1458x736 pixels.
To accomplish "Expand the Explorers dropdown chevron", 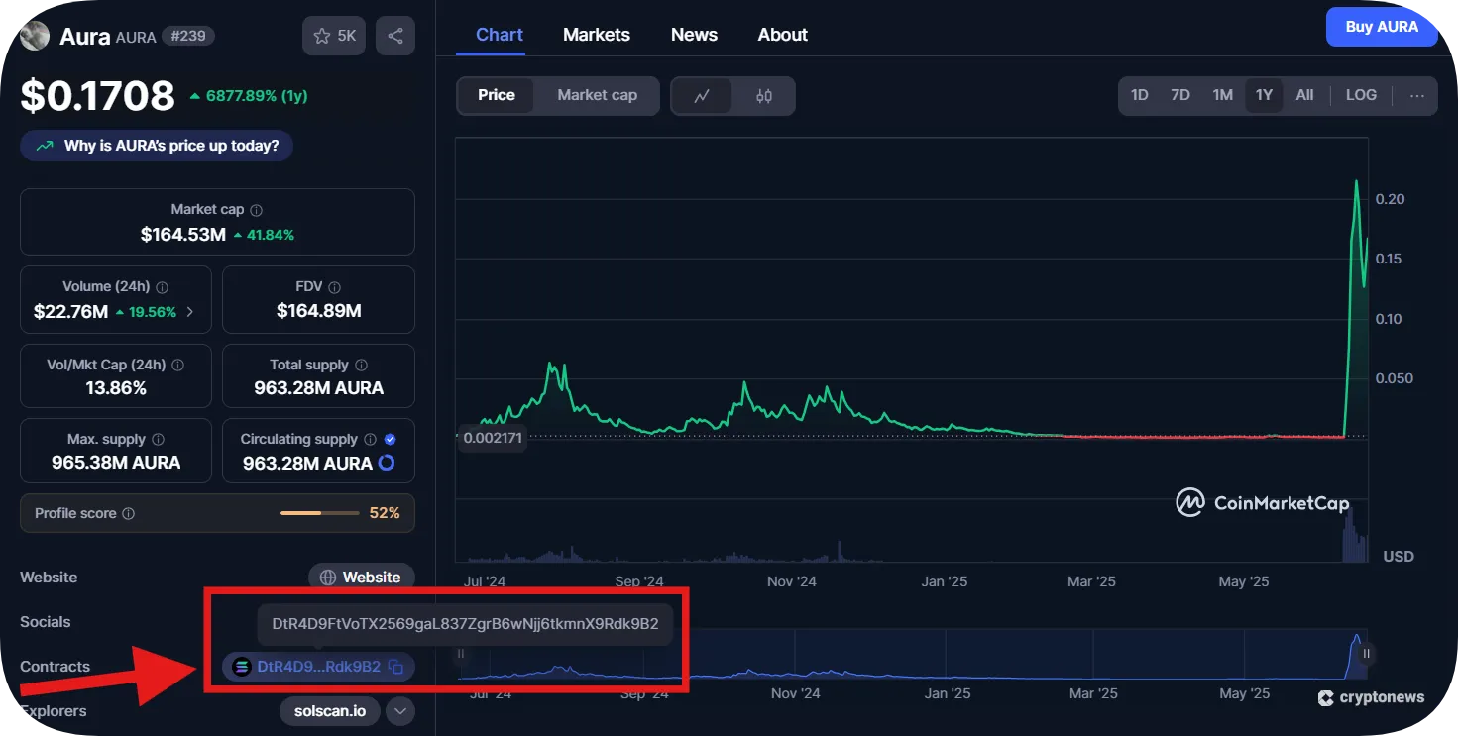I will pyautogui.click(x=399, y=711).
